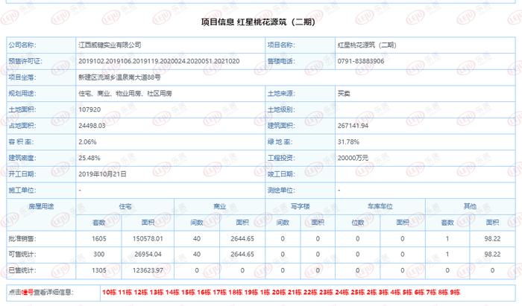522x306 pixels.
Task: Open the 11栋 building link
Action: [x=125, y=293]
